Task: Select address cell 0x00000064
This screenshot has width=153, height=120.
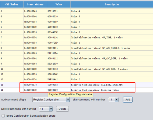Action: tap(35, 59)
